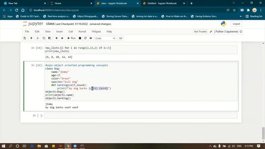Open the Code cell type dropdown
The height and width of the screenshot is (149, 265).
click(x=105, y=38)
